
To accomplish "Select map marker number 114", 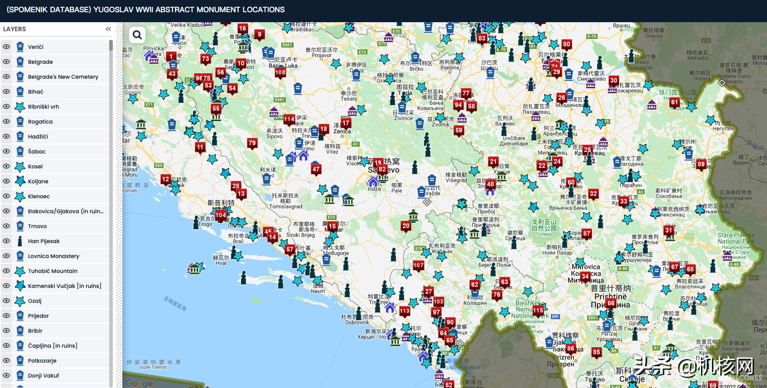I will [x=289, y=120].
